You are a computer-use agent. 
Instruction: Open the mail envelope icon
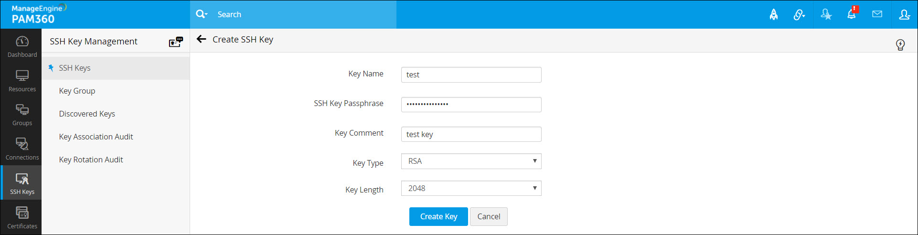(x=877, y=14)
